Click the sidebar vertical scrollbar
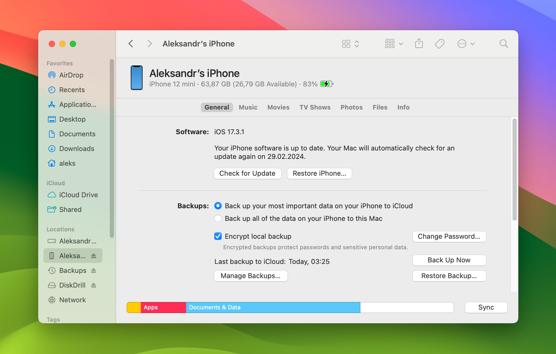The height and width of the screenshot is (354, 556). (112, 149)
